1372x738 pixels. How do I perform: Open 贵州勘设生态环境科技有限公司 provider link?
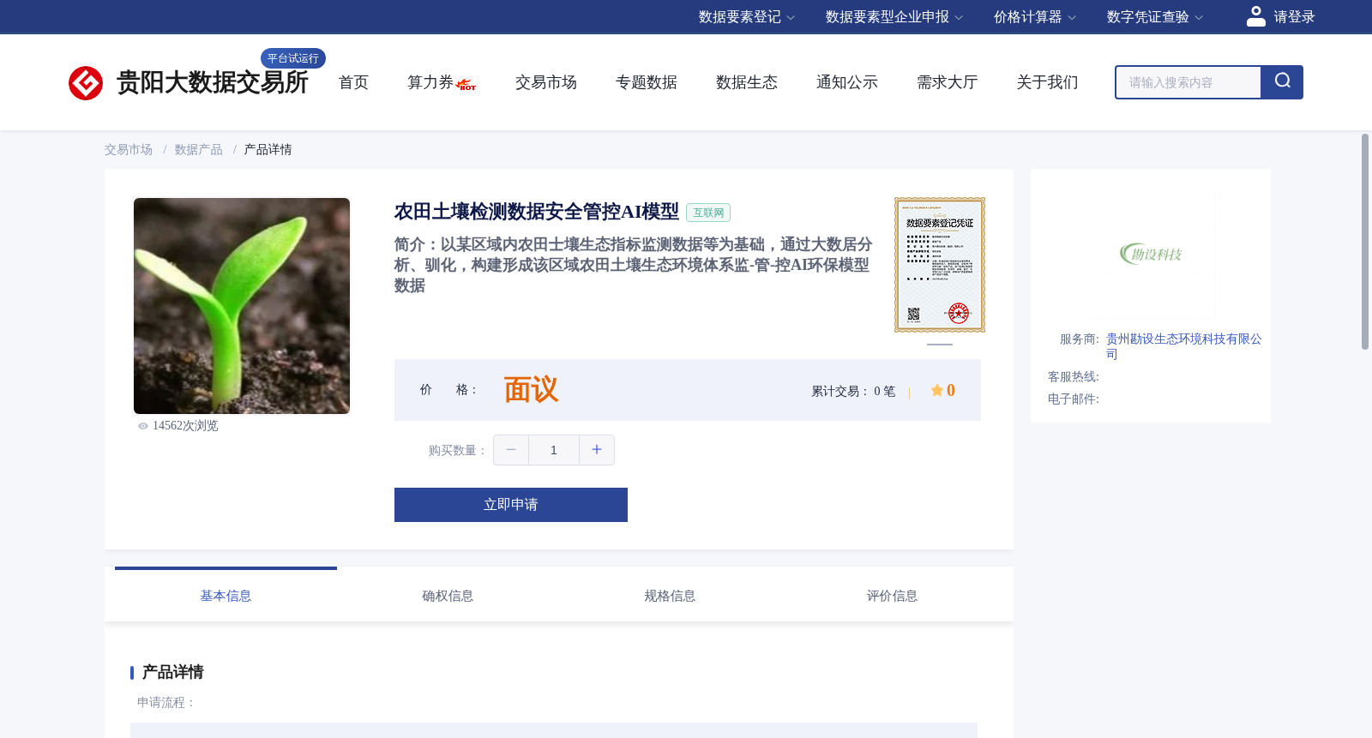click(1183, 346)
